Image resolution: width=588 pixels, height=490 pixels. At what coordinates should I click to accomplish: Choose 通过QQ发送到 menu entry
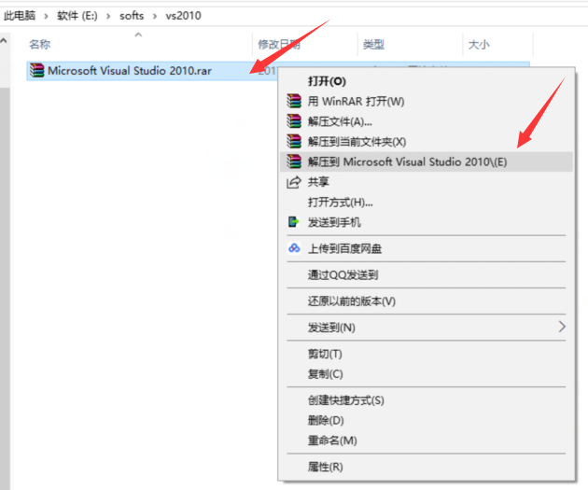[x=426, y=275]
